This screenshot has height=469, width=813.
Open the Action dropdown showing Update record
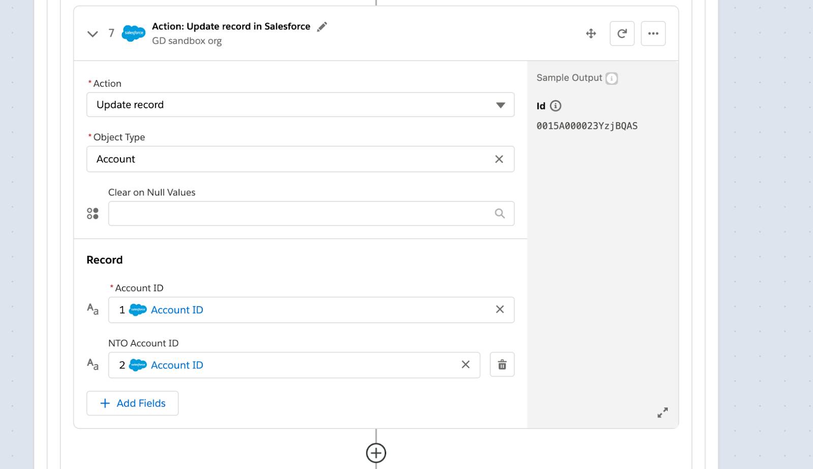[300, 105]
